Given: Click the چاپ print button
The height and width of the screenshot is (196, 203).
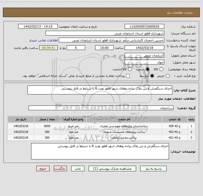Looking at the screenshot, I should coord(78,169).
